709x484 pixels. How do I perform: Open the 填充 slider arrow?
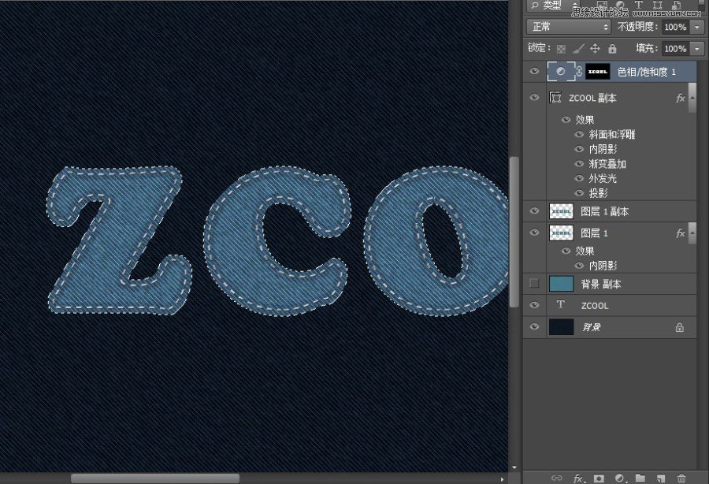coord(697,48)
